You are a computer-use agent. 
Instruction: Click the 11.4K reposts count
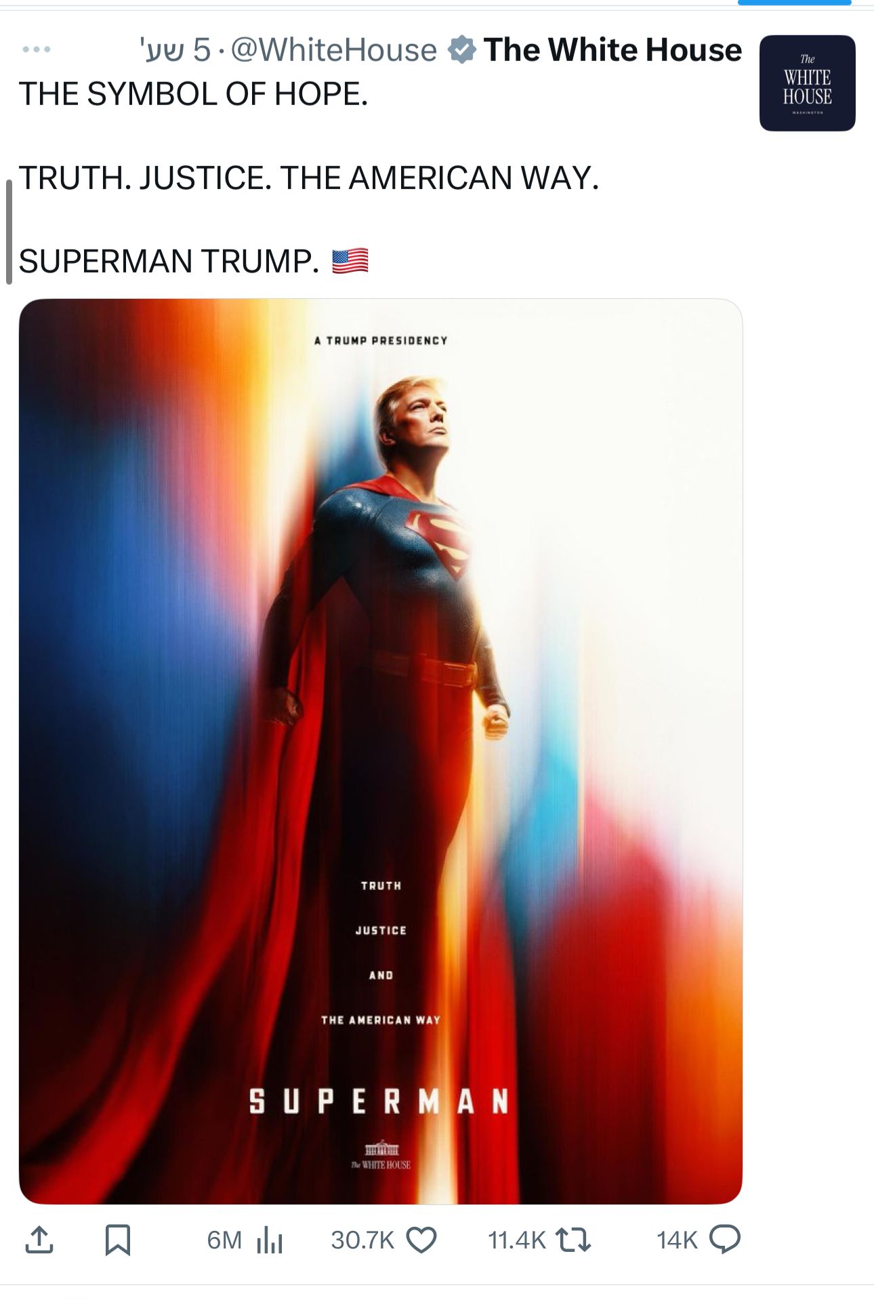point(516,1240)
